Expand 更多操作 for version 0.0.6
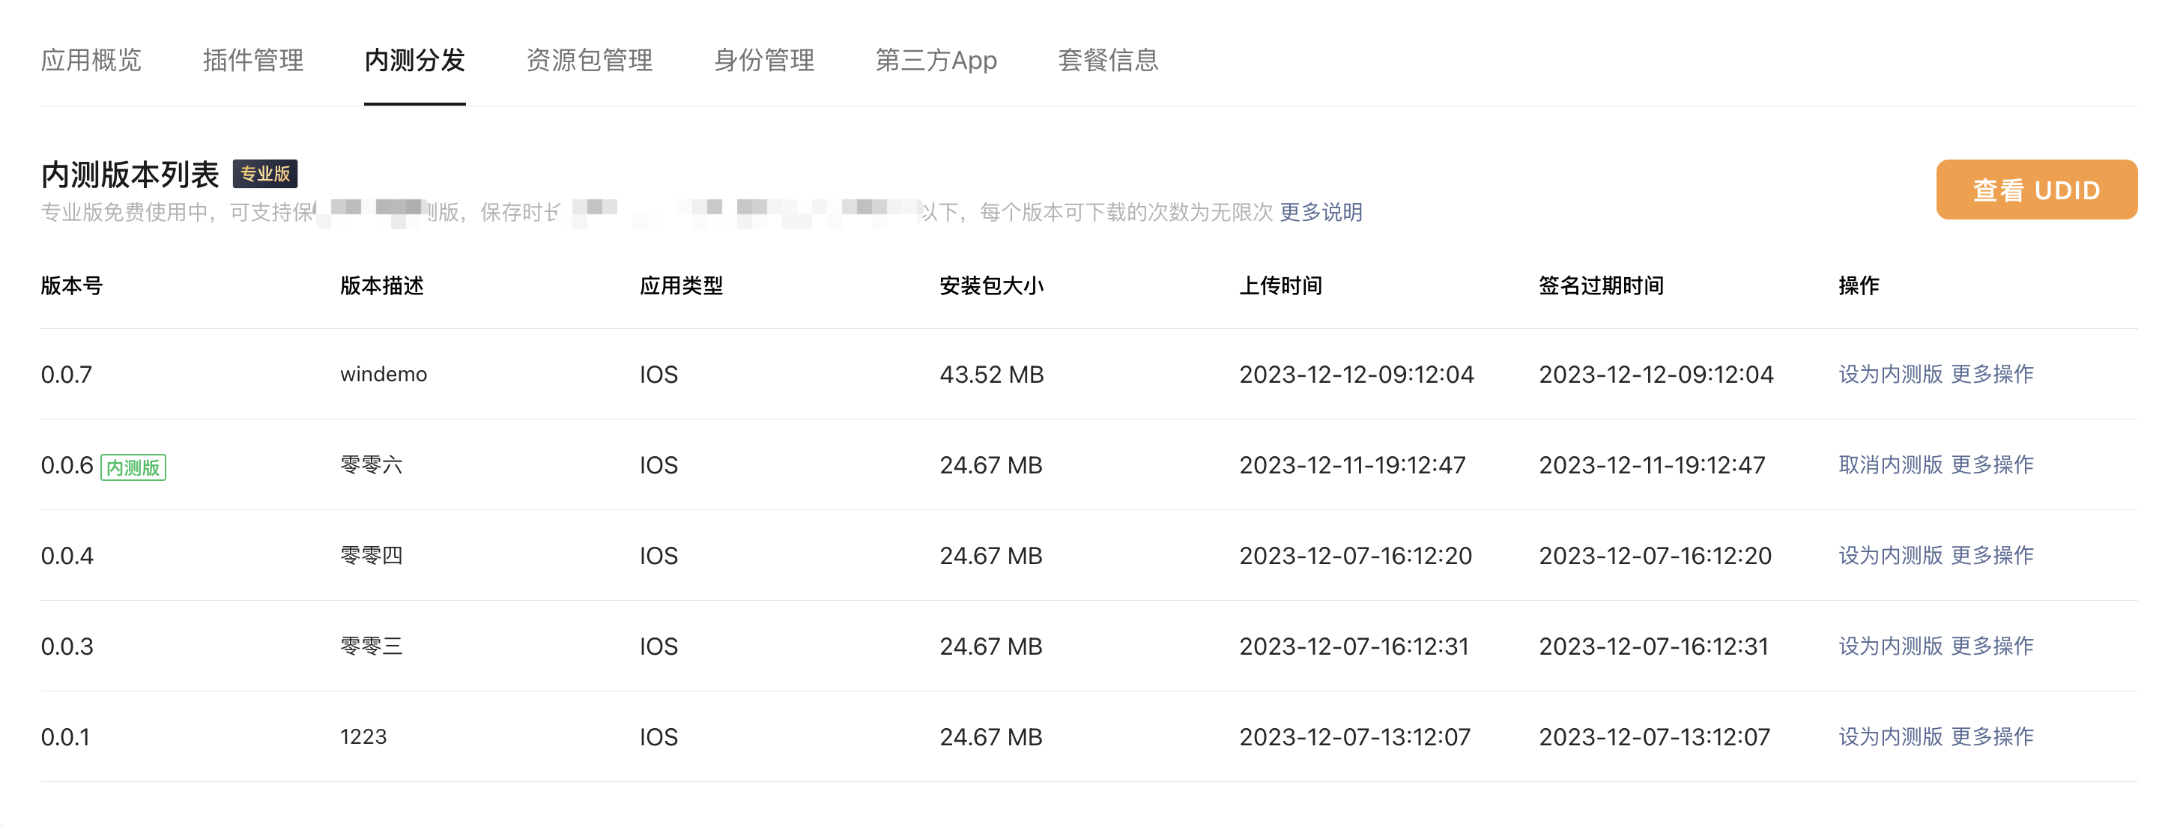This screenshot has width=2162, height=827. pos(1992,464)
